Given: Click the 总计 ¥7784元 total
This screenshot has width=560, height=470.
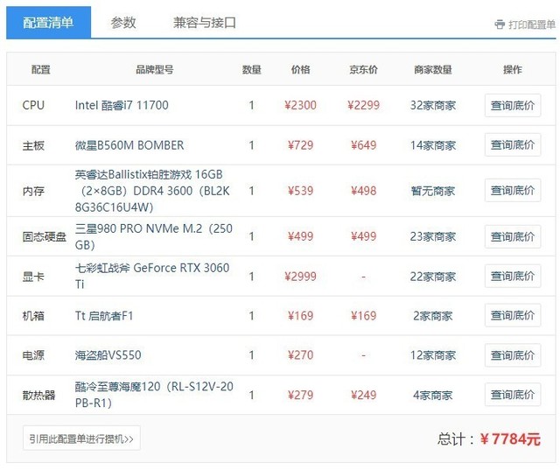Looking at the screenshot, I should [489, 438].
